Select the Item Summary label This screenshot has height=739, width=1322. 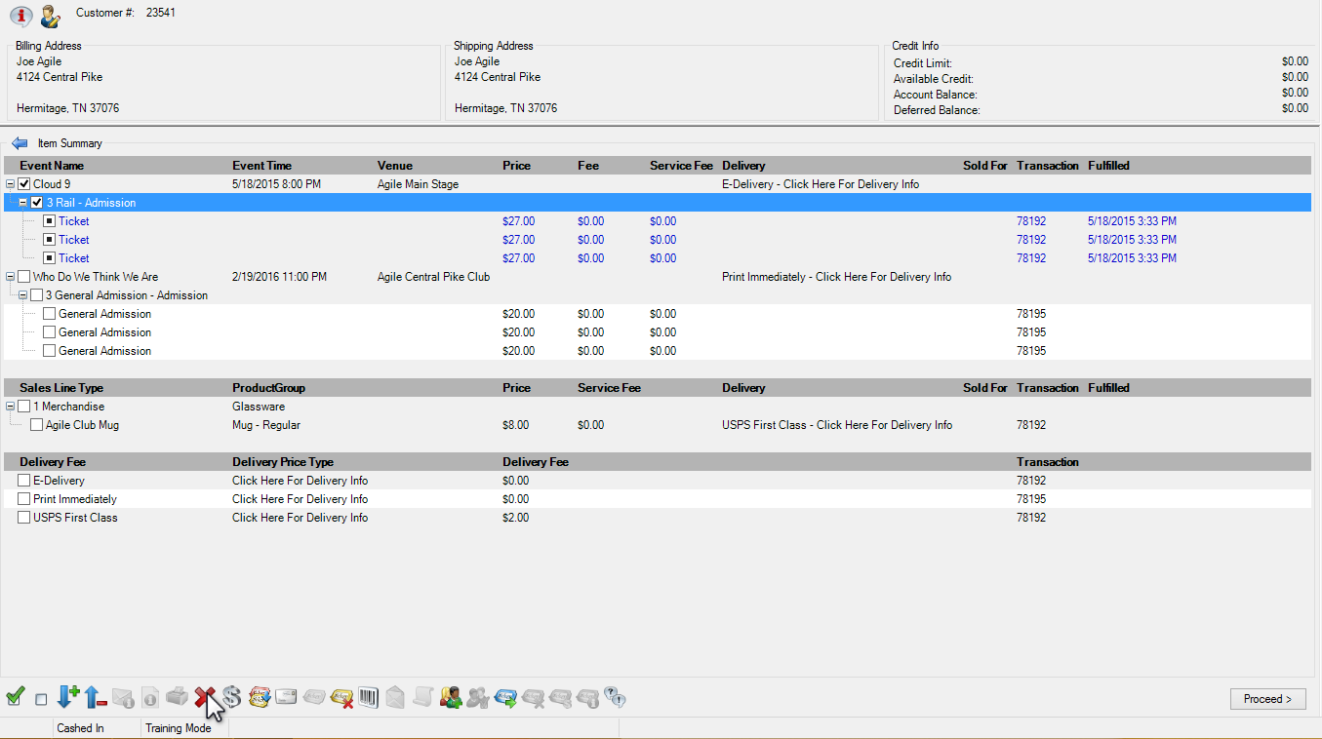(x=69, y=143)
